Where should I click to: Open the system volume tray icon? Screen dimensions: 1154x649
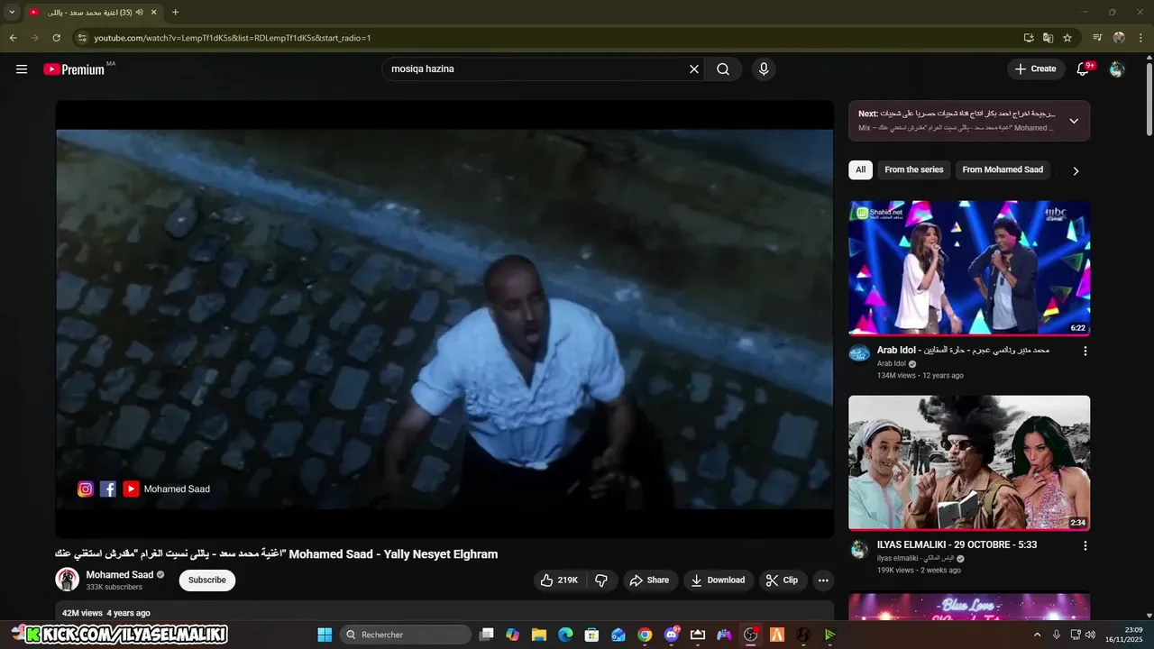point(1090,635)
